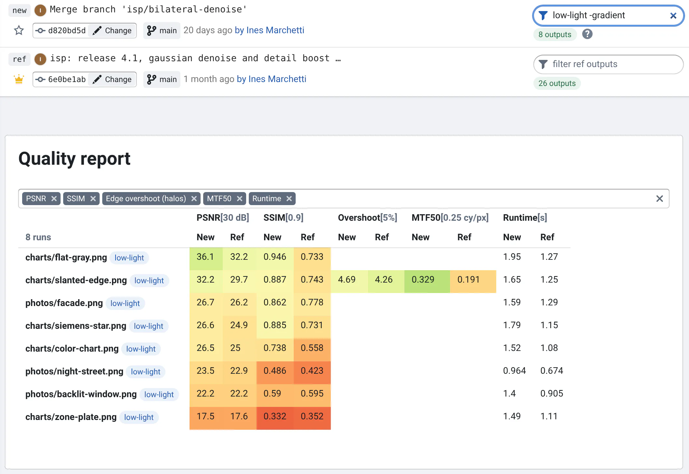Image resolution: width=689 pixels, height=474 pixels.
Task: Sort by Overshoot[5%] column header
Action: coord(367,217)
